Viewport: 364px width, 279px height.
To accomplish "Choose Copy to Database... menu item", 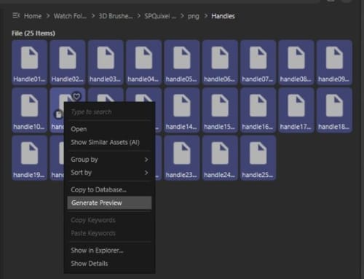I will tap(109, 189).
